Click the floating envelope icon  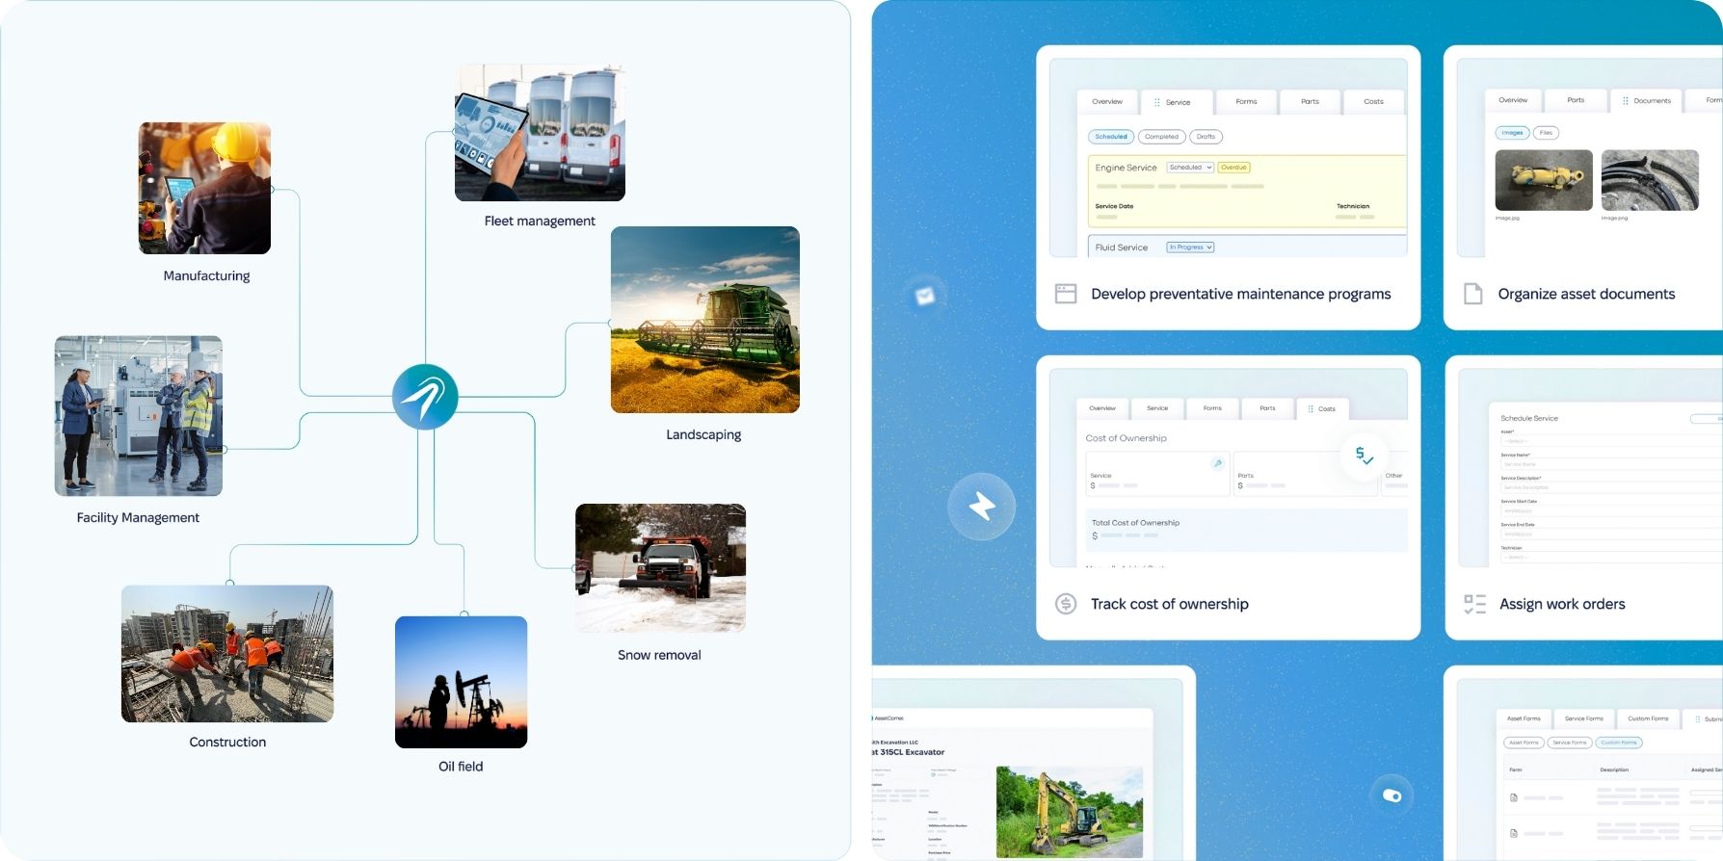point(925,296)
